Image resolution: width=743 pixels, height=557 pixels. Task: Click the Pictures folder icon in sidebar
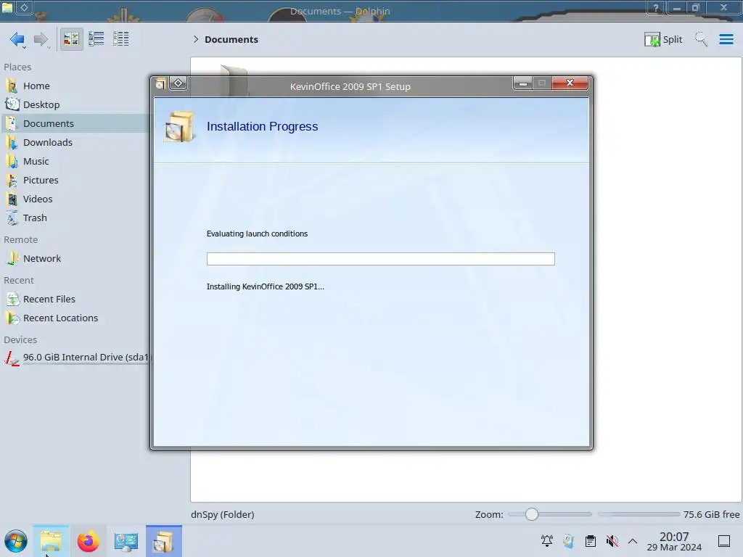(x=12, y=181)
